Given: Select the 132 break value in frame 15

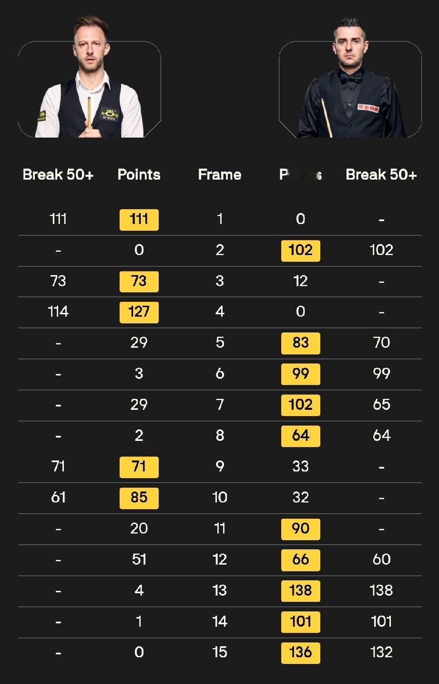Looking at the screenshot, I should click(381, 652).
